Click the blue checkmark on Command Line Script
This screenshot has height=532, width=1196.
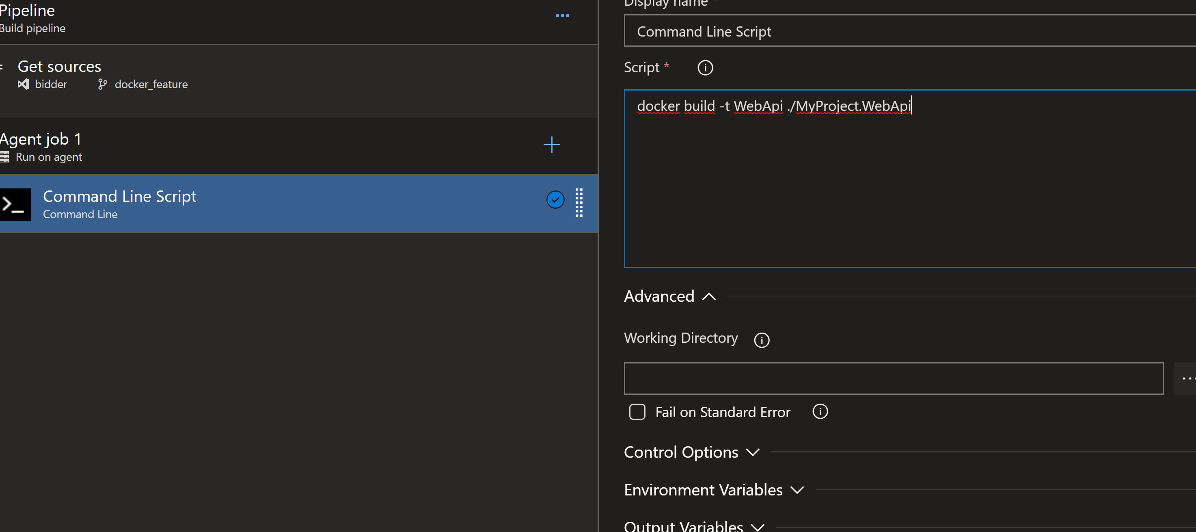tap(555, 200)
